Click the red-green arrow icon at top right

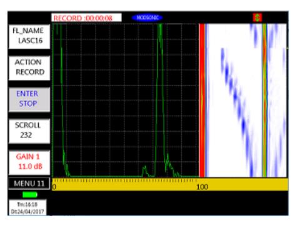[258, 17]
